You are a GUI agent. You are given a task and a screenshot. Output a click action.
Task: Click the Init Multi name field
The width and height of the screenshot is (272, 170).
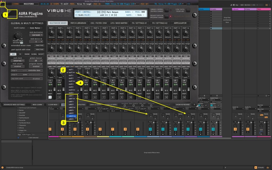click(35, 28)
